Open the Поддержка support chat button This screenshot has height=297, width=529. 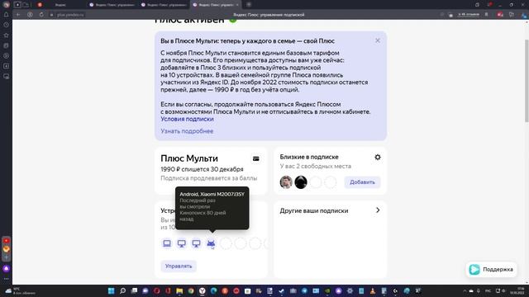click(x=491, y=270)
